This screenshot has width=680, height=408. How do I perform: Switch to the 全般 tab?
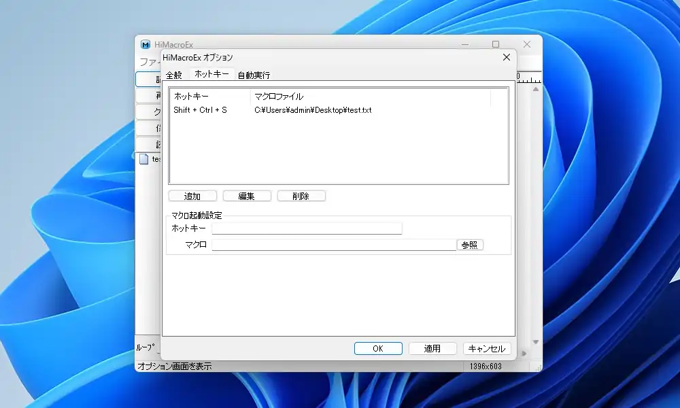coord(174,75)
